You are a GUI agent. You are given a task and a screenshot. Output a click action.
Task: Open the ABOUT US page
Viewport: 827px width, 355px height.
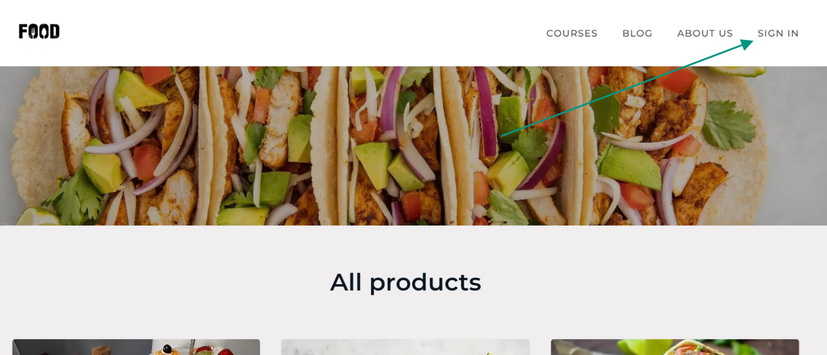(x=705, y=33)
